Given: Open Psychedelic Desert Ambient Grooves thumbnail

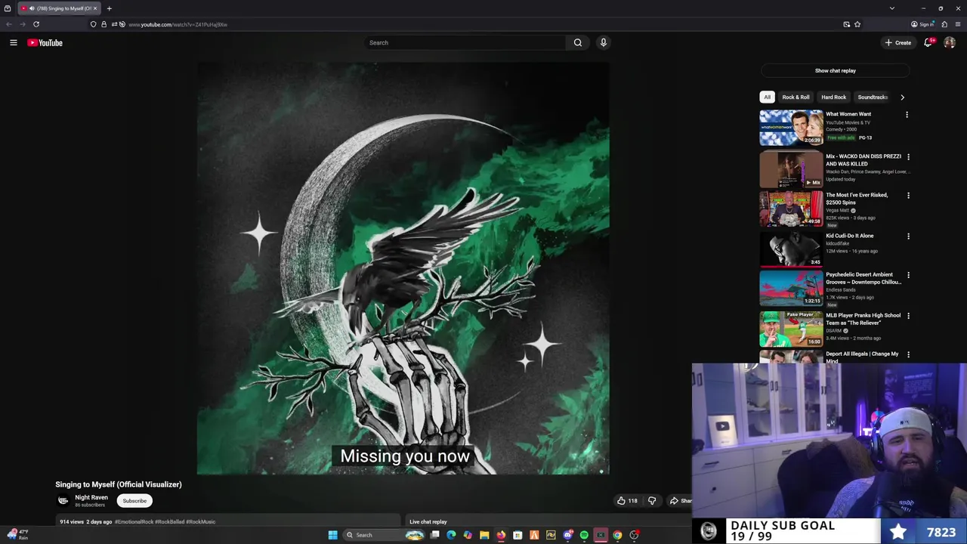Looking at the screenshot, I should 791,288.
